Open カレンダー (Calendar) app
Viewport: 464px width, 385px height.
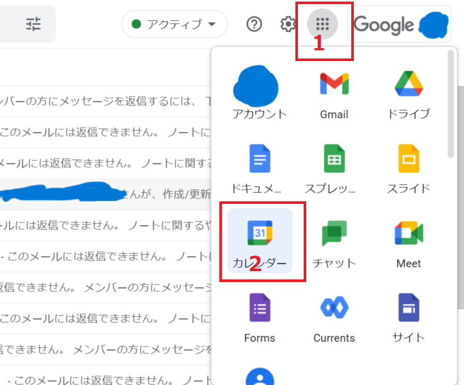coord(260,241)
